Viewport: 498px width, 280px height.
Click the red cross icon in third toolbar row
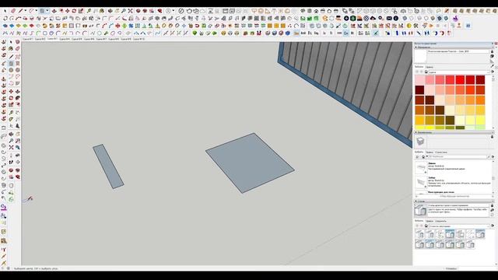pyautogui.click(x=117, y=26)
